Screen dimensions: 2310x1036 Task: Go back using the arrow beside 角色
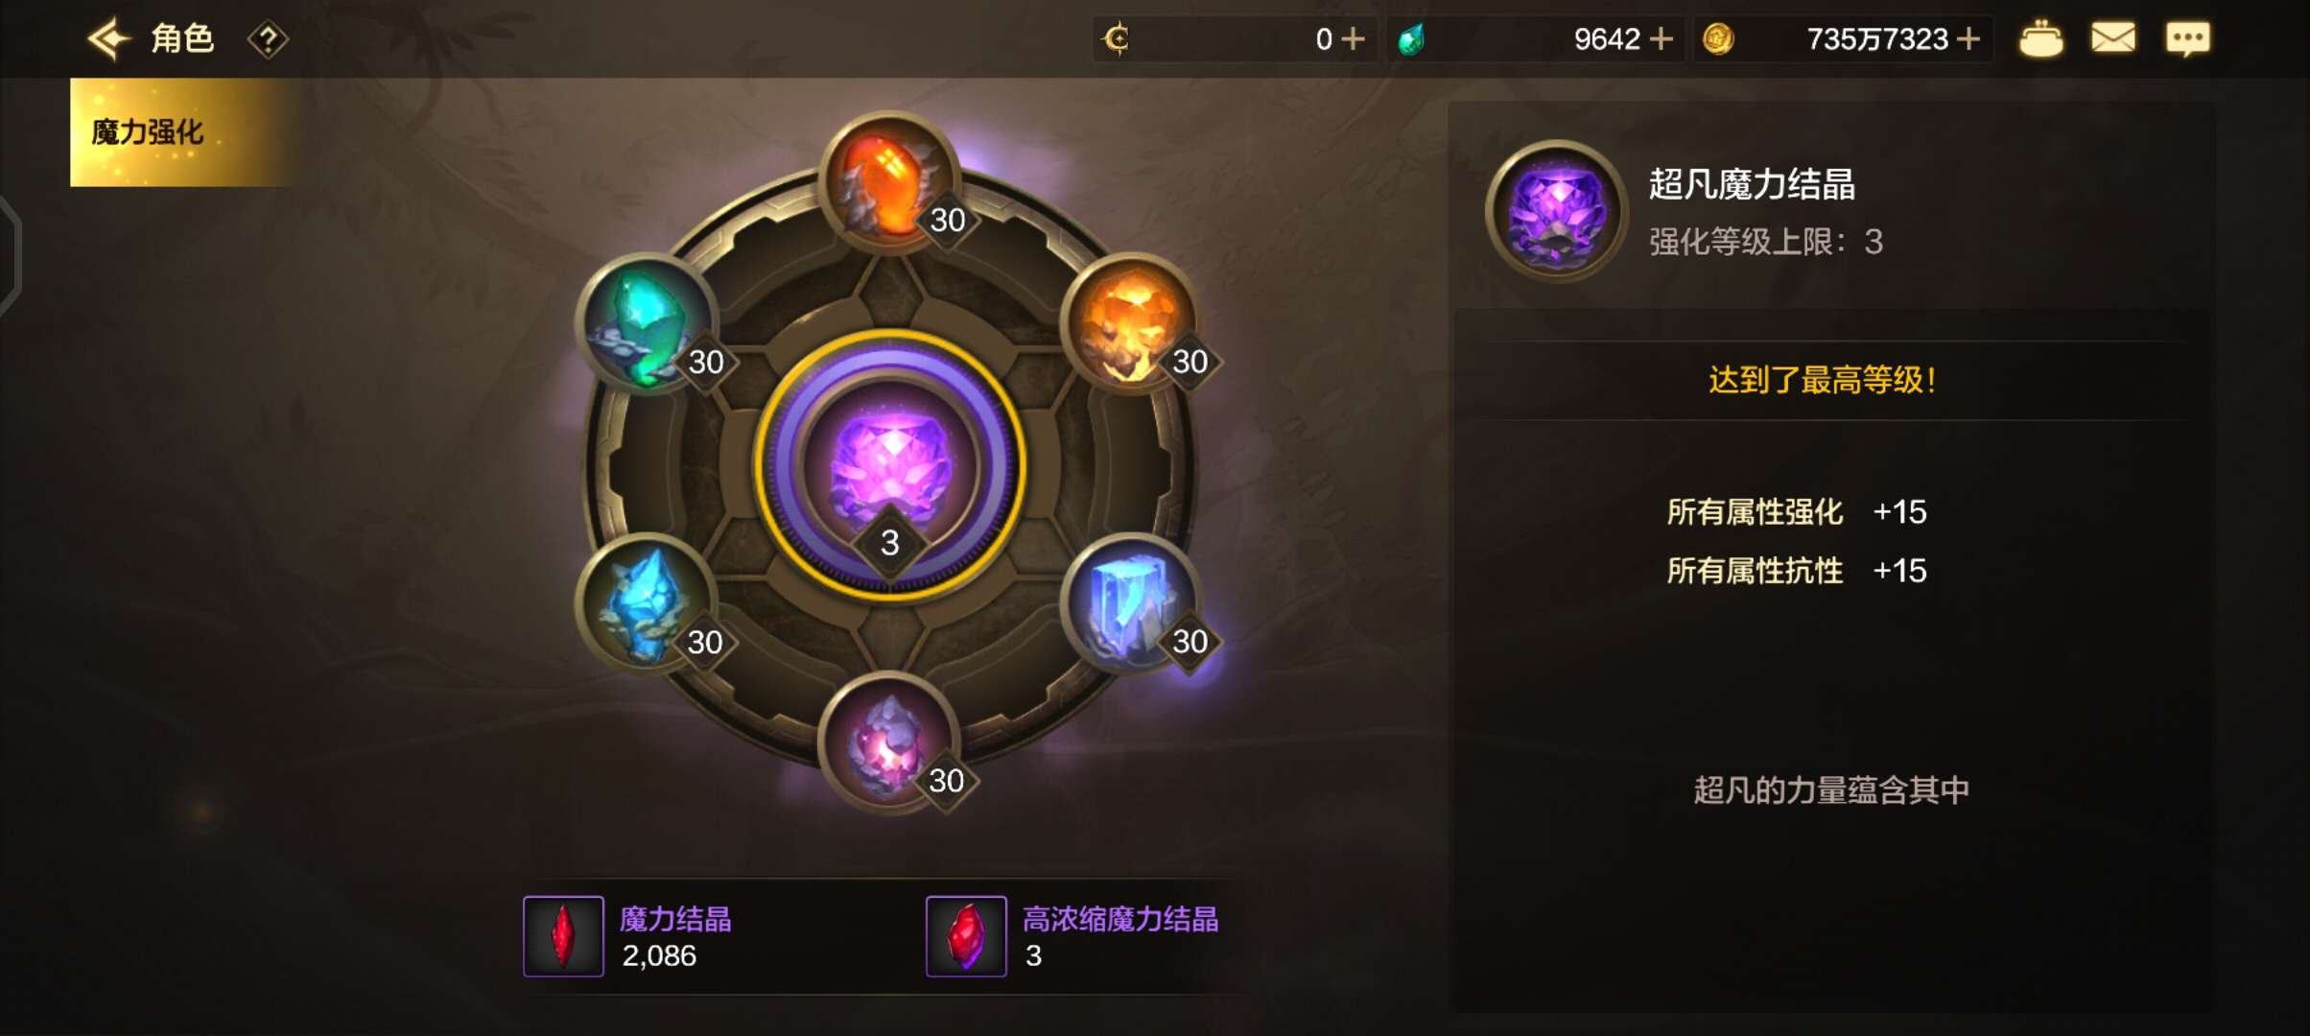click(x=108, y=39)
